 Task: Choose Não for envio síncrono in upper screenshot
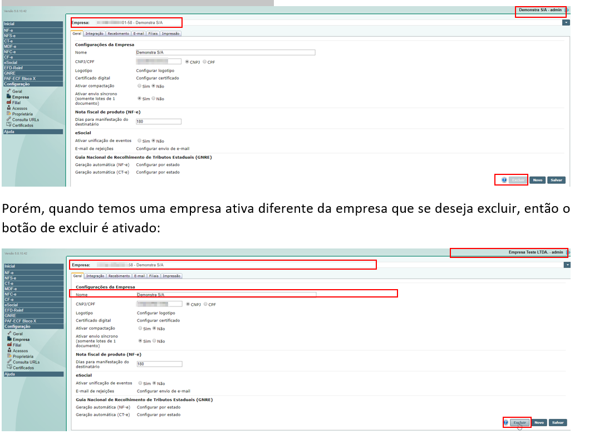(x=154, y=99)
